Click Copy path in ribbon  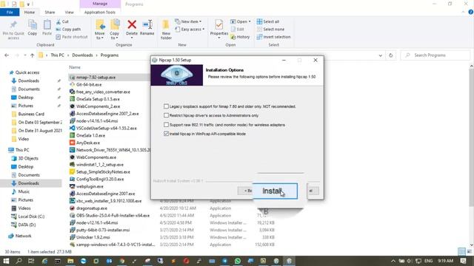68,30
